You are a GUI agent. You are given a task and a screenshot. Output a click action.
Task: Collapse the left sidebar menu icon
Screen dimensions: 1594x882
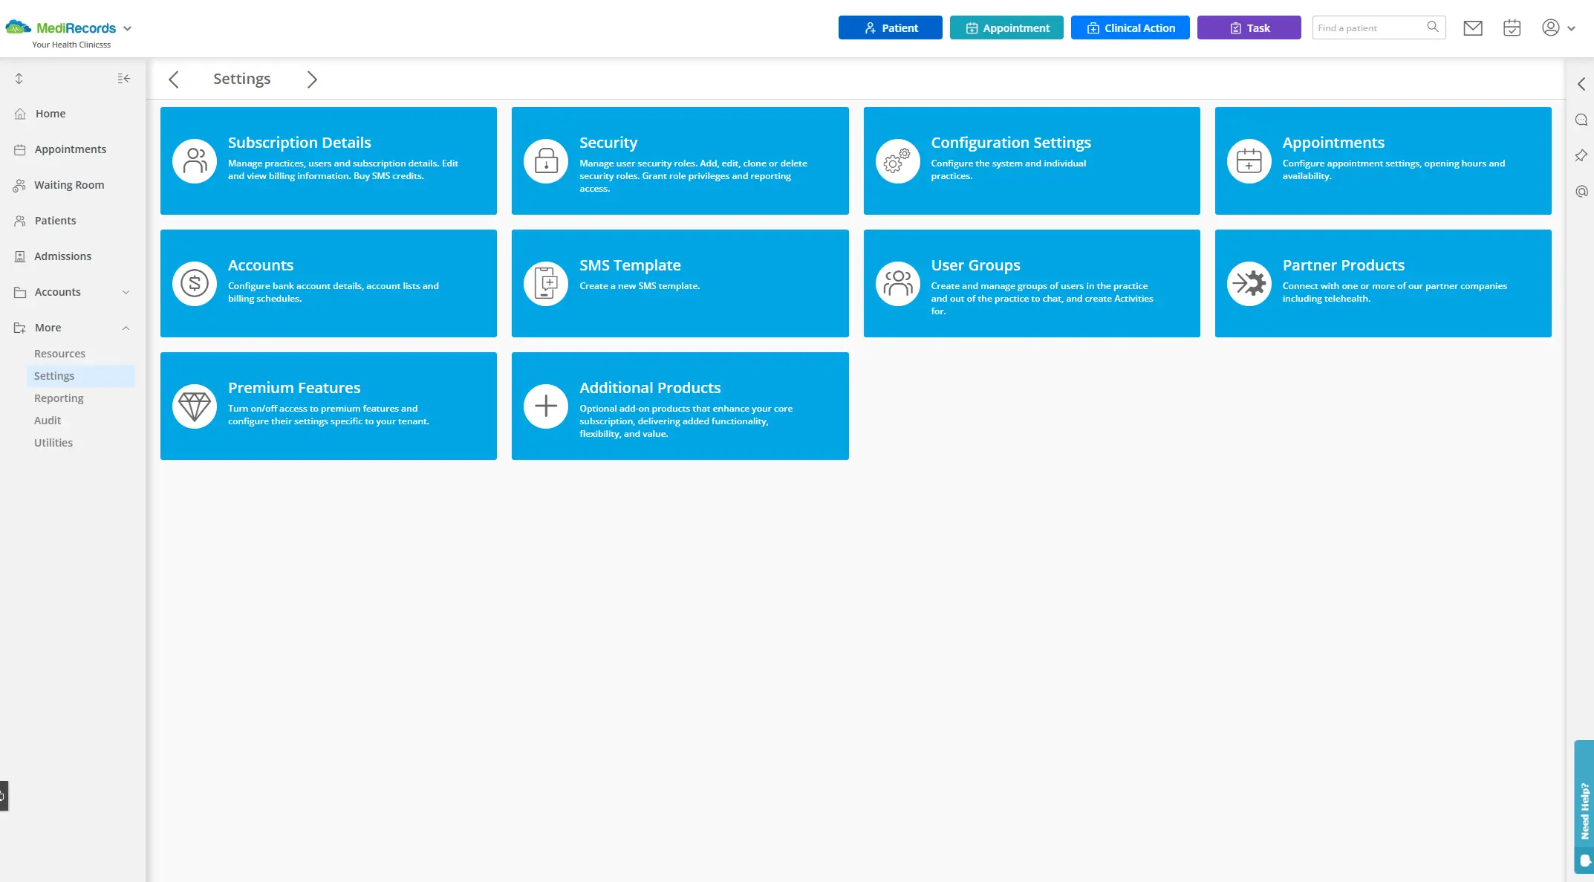click(x=124, y=79)
